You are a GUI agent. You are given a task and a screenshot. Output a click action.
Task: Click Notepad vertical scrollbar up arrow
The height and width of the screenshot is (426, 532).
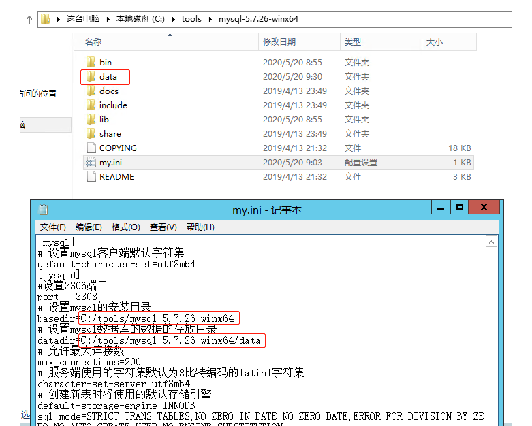[x=490, y=242]
